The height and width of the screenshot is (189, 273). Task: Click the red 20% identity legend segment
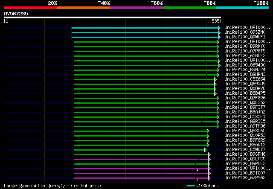click(x=31, y=8)
